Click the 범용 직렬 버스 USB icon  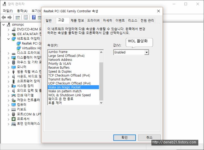click(13, 72)
